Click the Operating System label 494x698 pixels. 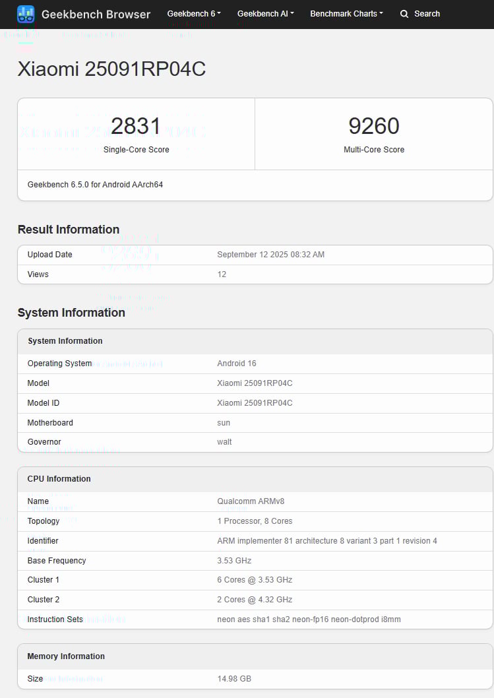59,364
